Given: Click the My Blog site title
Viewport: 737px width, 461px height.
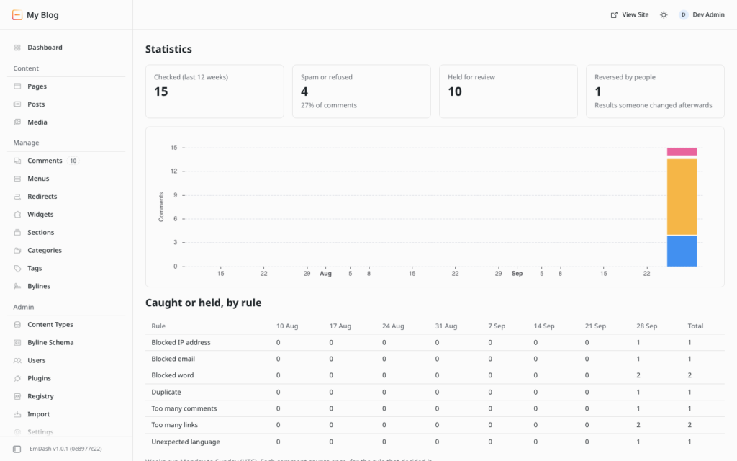Looking at the screenshot, I should (42, 15).
